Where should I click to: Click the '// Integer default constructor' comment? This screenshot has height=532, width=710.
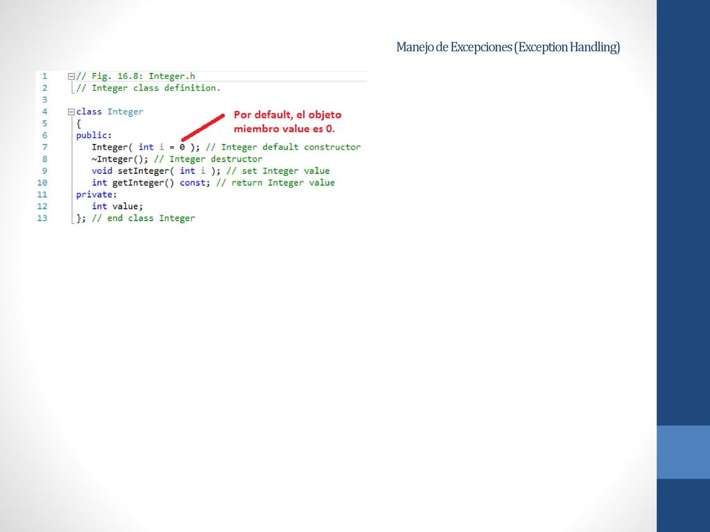click(x=283, y=147)
